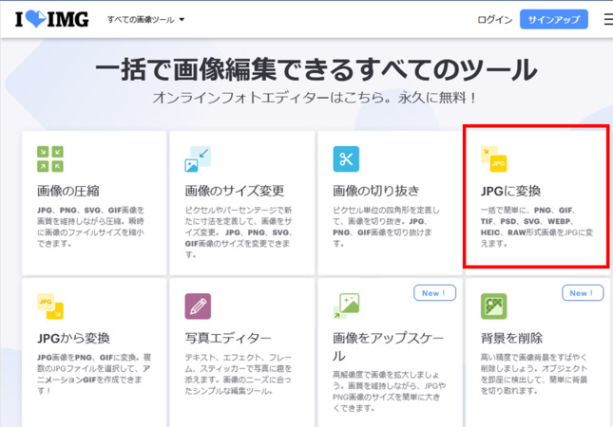This screenshot has height=427, width=613.
Task: Open the 写真エディター tool title
Action: click(227, 338)
